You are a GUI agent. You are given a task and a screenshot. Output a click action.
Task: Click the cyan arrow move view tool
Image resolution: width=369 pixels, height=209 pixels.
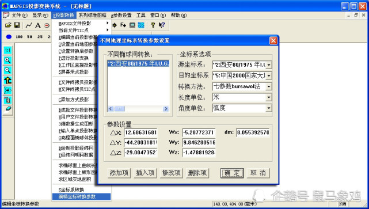tap(7, 90)
